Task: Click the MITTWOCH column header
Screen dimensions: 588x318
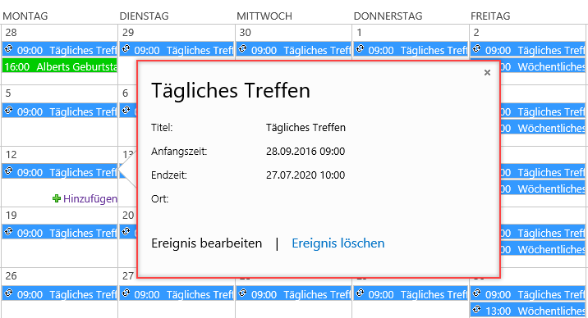Action: pos(264,16)
